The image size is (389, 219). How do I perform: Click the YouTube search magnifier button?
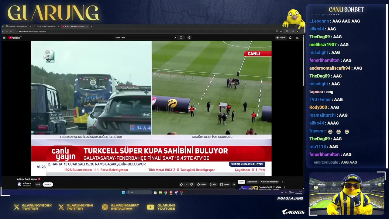tap(181, 38)
